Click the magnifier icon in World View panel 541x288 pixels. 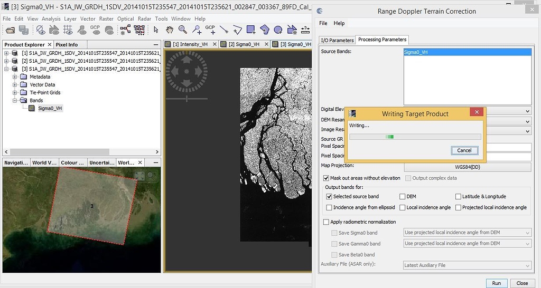(x=152, y=176)
